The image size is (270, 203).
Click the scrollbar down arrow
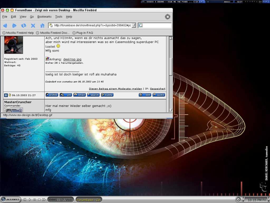point(171,110)
